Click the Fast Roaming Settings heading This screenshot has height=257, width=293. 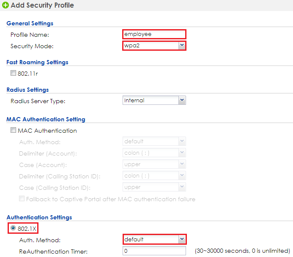pos(37,62)
